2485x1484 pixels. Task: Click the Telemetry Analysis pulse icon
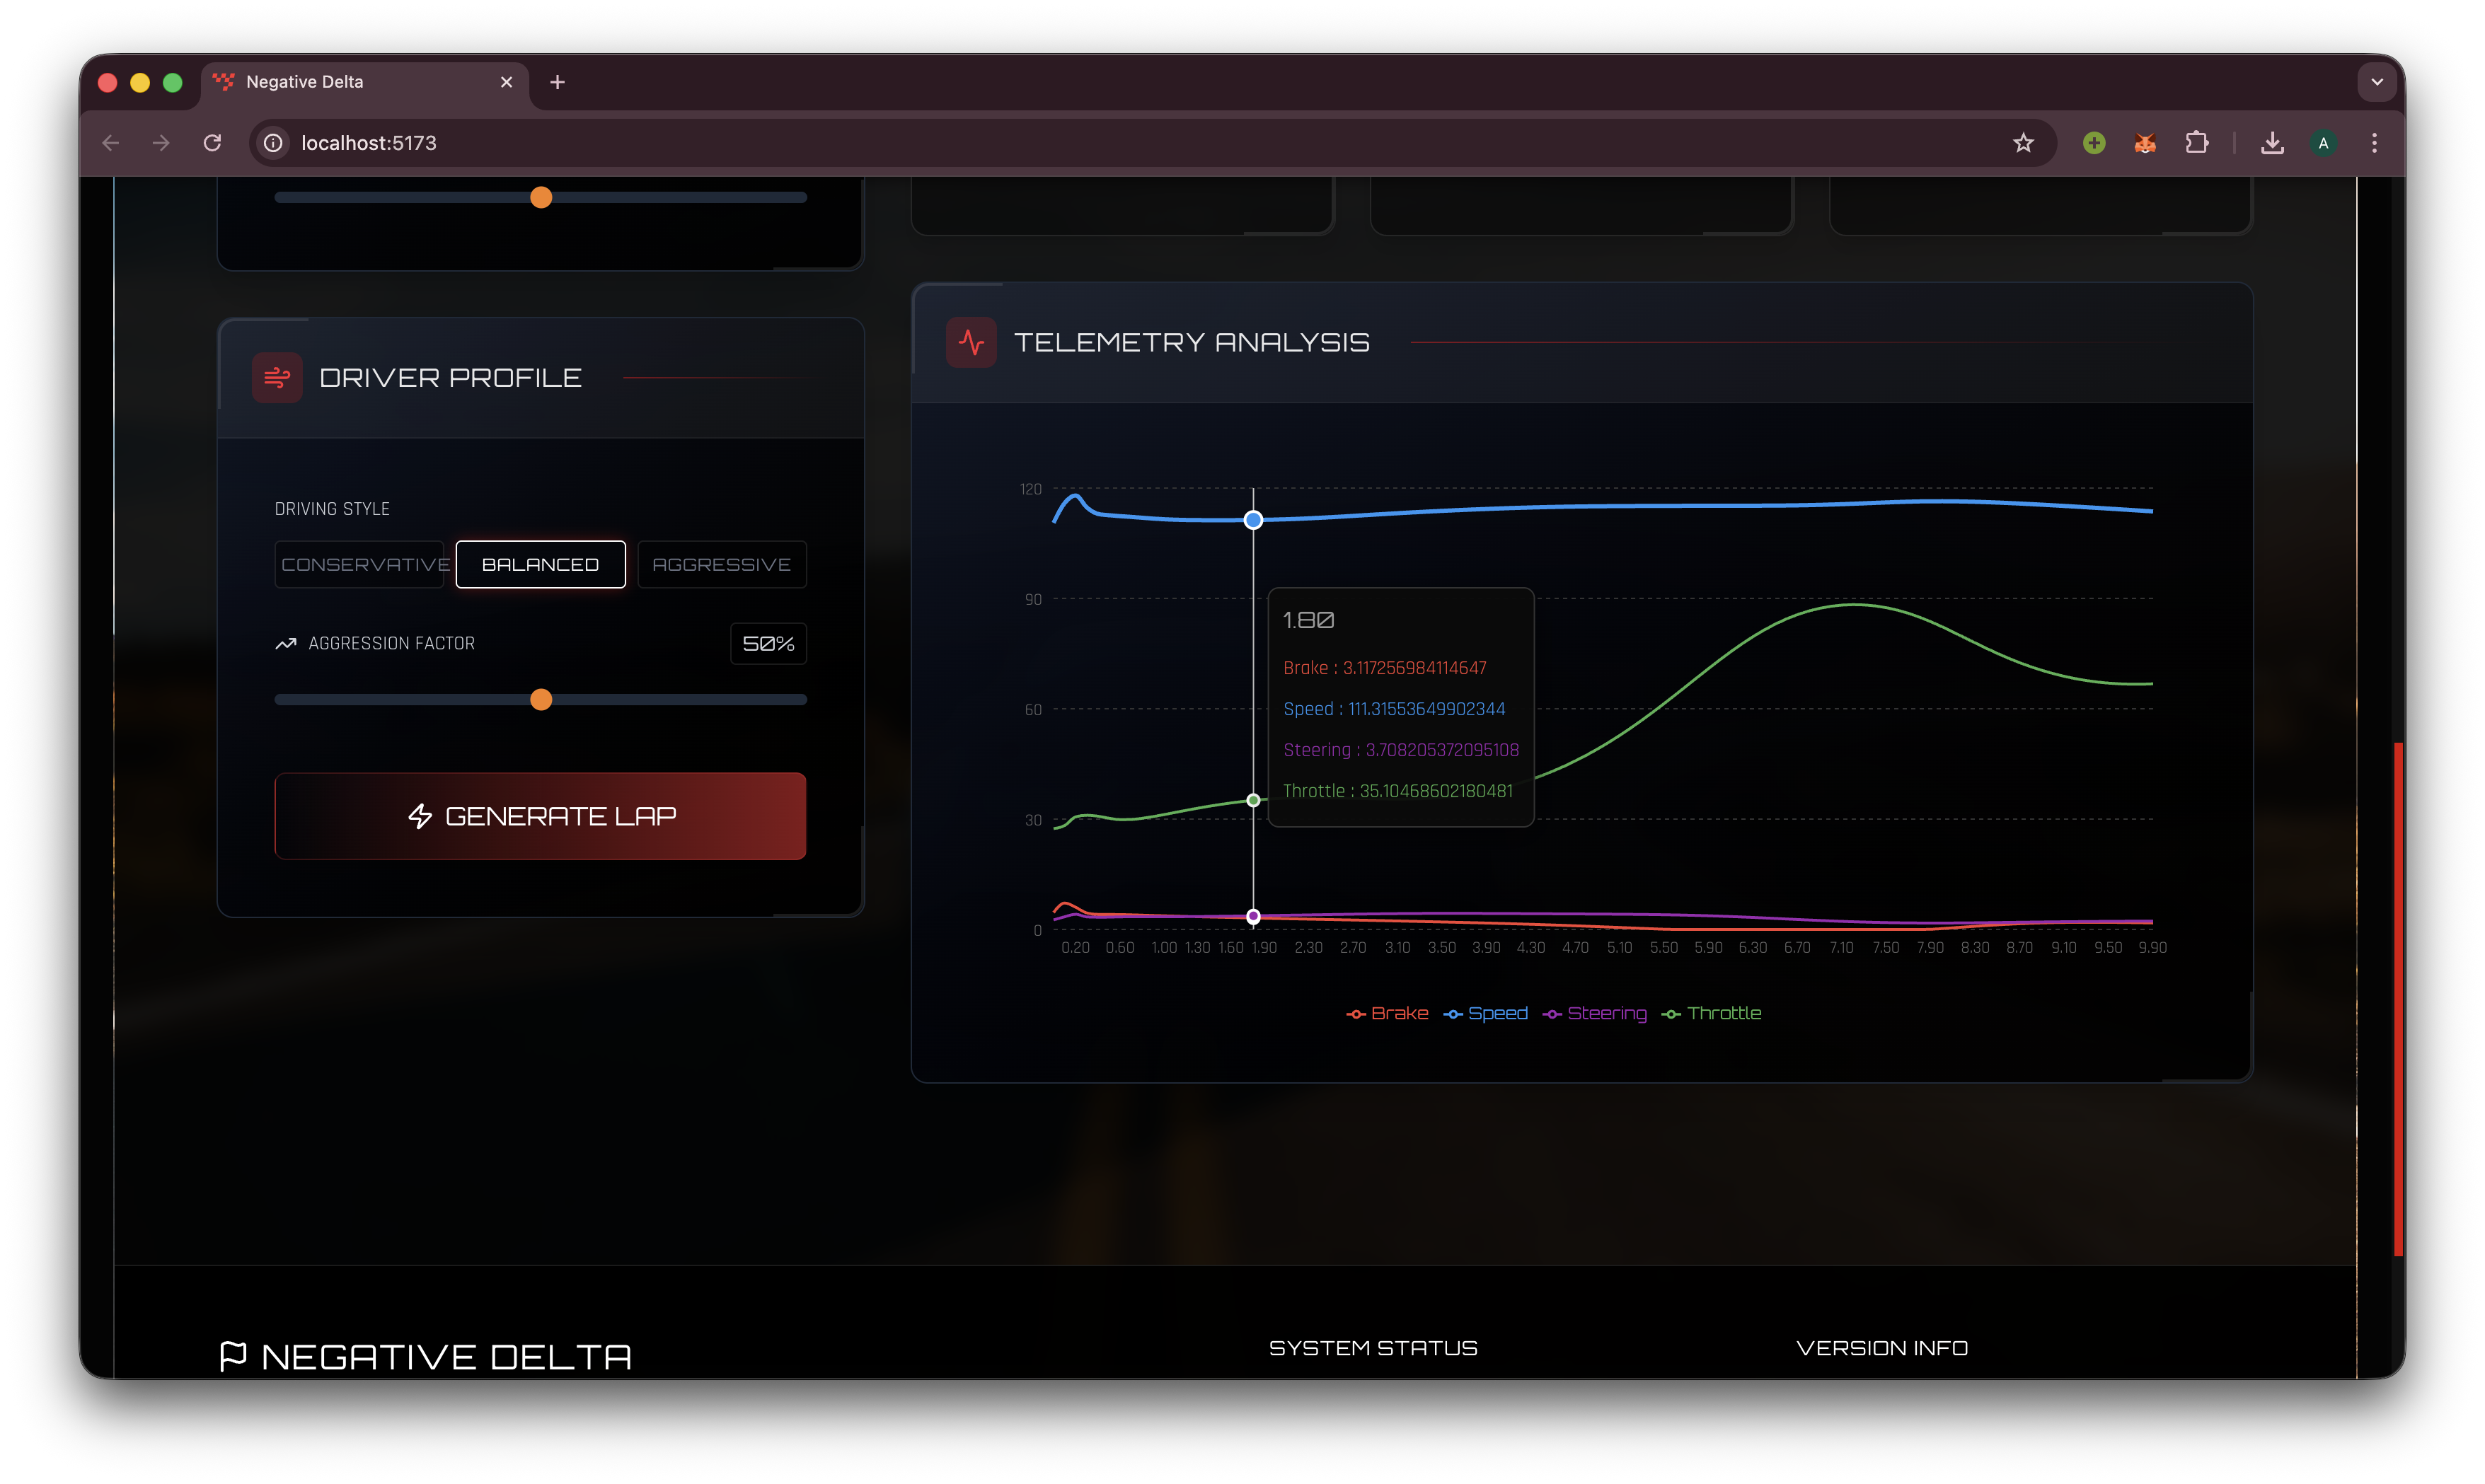point(971,343)
